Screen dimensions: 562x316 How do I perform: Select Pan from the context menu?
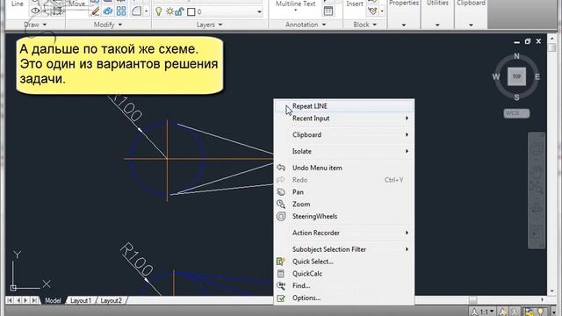pyautogui.click(x=344, y=192)
